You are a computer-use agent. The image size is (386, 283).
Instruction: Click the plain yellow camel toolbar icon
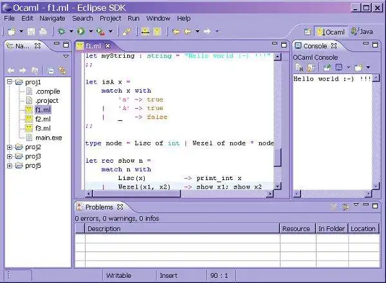click(x=157, y=32)
